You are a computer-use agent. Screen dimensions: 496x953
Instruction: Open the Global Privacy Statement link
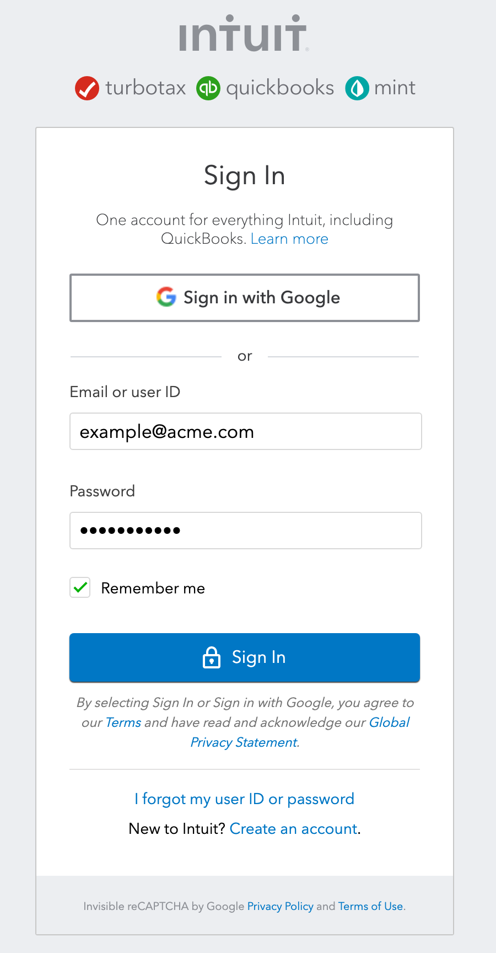tap(300, 732)
